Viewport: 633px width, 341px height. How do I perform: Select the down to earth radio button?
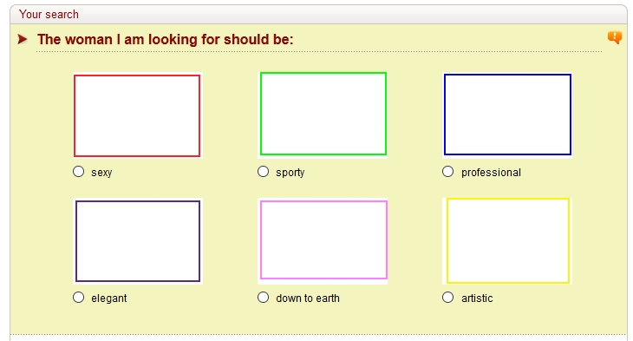[x=264, y=298]
